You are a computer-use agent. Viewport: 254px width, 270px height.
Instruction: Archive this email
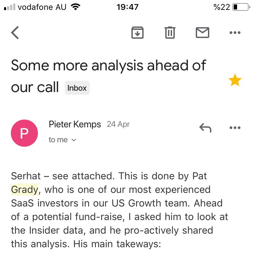tap(137, 33)
